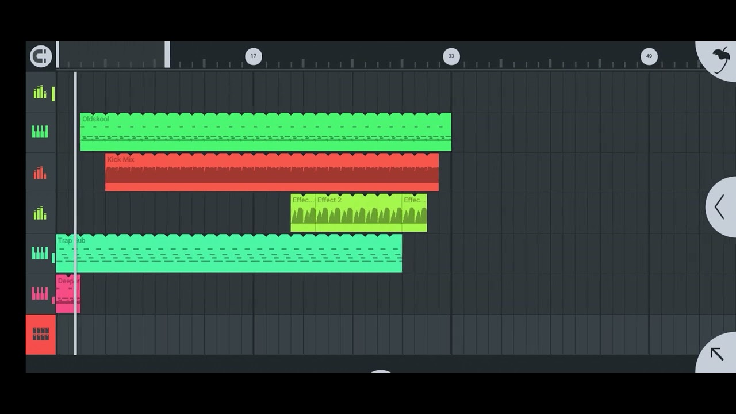The image size is (736, 414).
Task: Select the wide Effect 2 clip
Action: [359, 213]
